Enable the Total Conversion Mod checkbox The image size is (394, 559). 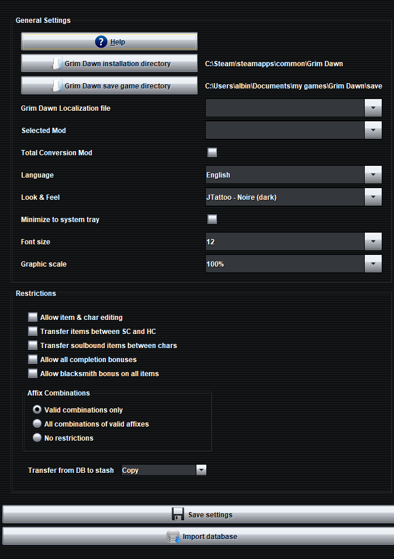pyautogui.click(x=212, y=152)
